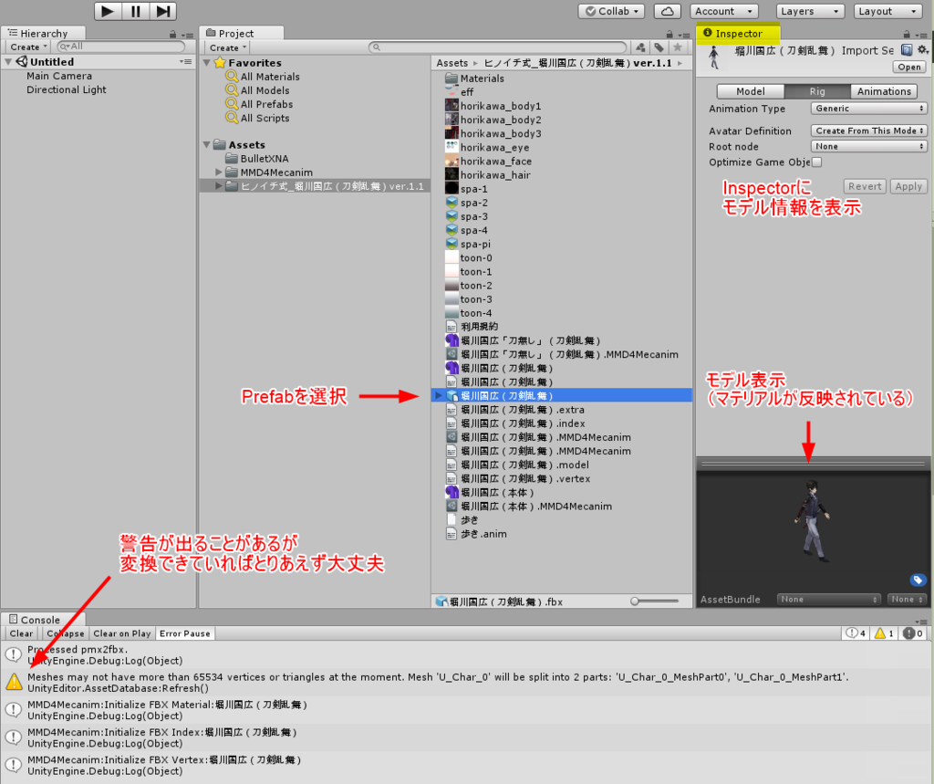The width and height of the screenshot is (934, 784).
Task: Expand the selected 堀川国広 prefab
Action: [x=439, y=395]
